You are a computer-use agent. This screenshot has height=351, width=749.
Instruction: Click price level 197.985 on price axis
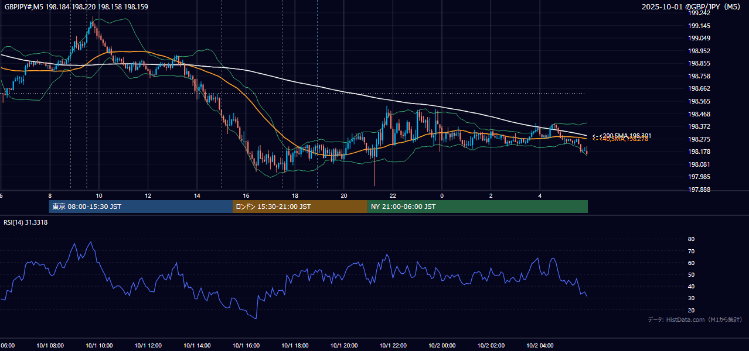point(699,177)
